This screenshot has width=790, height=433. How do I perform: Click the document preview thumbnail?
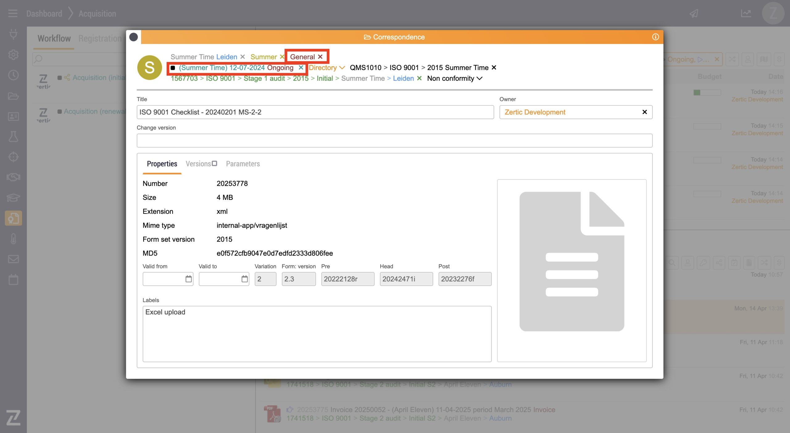tap(572, 261)
